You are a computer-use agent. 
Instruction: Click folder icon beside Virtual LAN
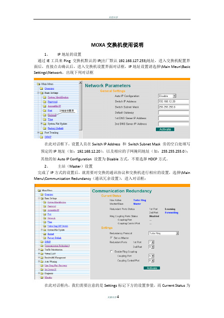coord(42,254)
